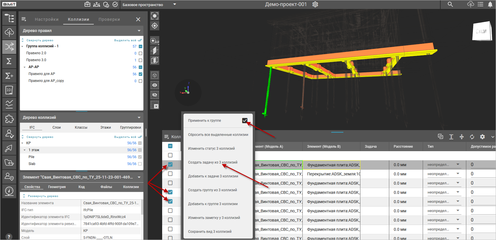
Task: Open the 'Базовое пространство' dropdown
Action: [x=174, y=5]
